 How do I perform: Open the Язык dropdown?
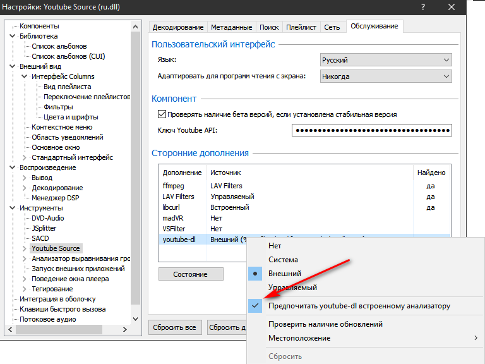coord(386,60)
